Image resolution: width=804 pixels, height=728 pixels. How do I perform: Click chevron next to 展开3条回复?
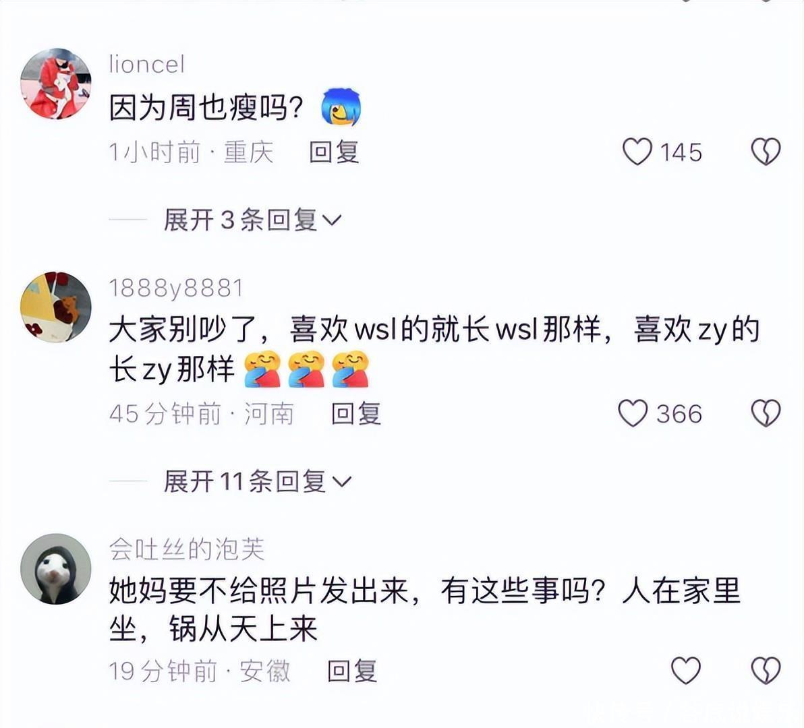pos(332,221)
